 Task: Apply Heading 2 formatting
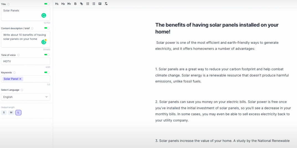click(x=63, y=4)
